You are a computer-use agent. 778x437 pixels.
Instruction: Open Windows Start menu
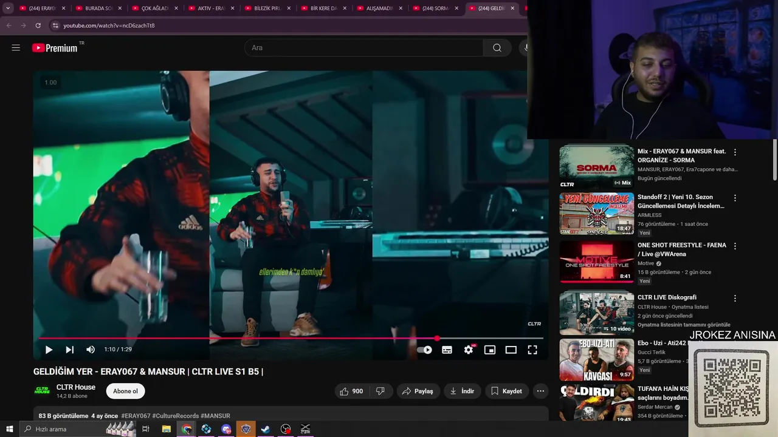(9, 429)
